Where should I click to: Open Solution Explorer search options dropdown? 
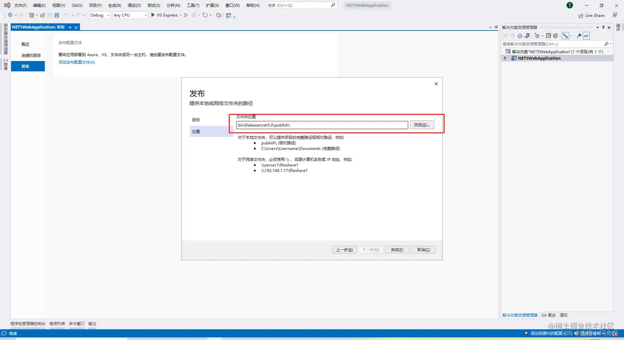click(x=611, y=44)
